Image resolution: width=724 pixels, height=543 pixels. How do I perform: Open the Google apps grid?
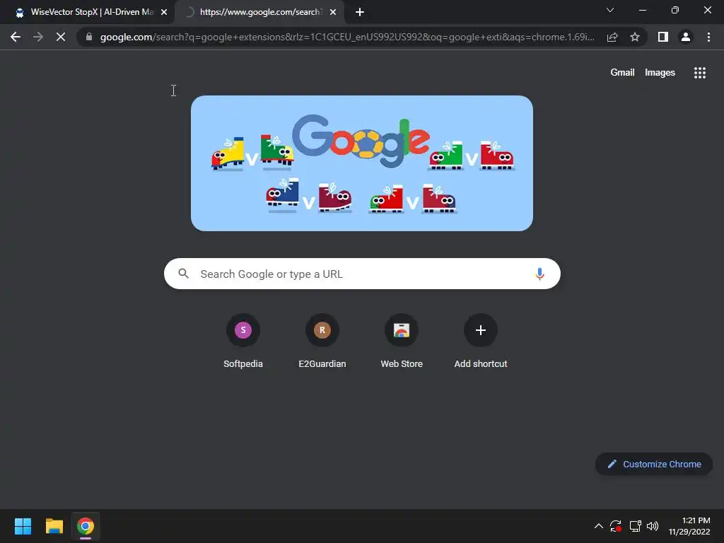pos(699,73)
